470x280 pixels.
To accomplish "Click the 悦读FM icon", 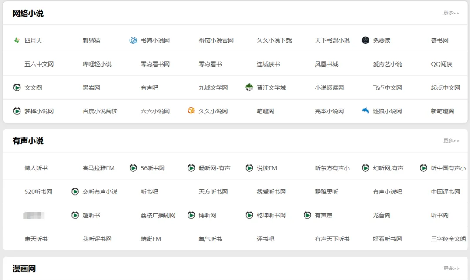I will 249,168.
